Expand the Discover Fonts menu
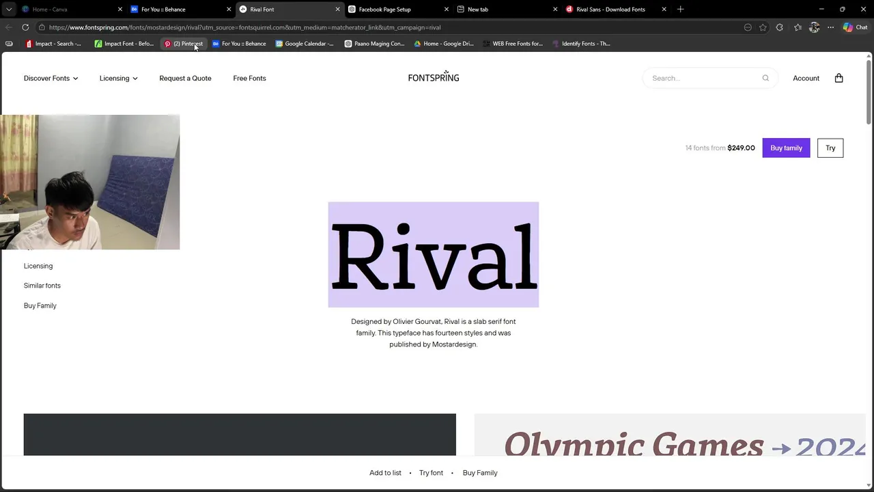This screenshot has width=874, height=492. (51, 78)
